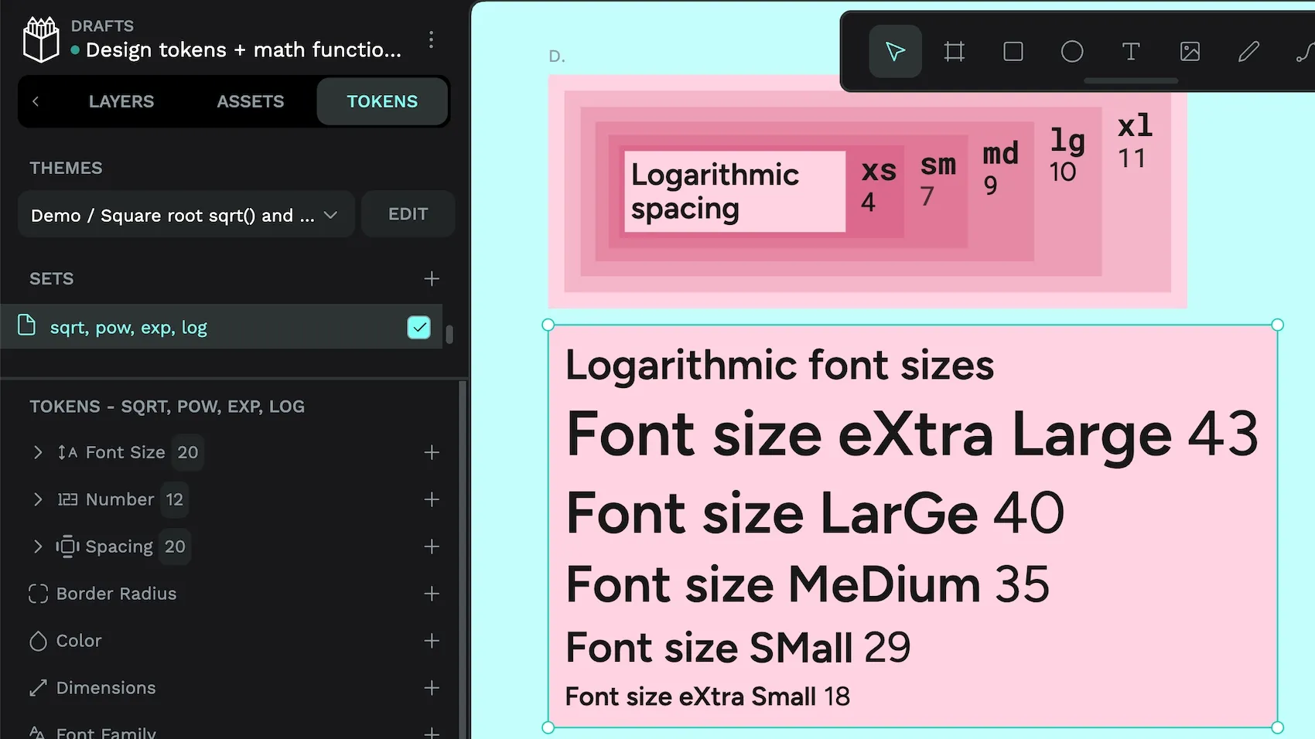
Task: Switch to the Tokens tab
Action: coord(382,101)
